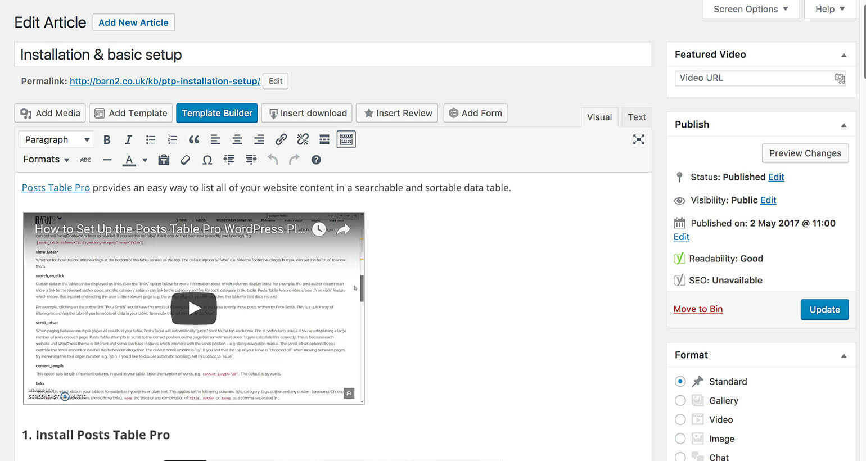Viewport: 866px width, 461px height.
Task: Insert a special character with omega icon
Action: click(207, 160)
